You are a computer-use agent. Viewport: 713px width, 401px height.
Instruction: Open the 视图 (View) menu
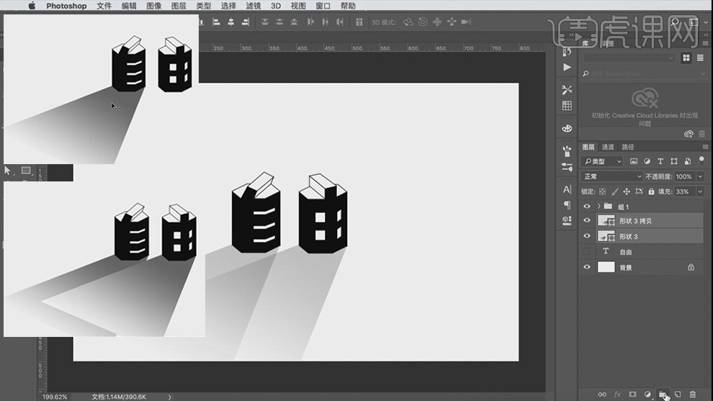(x=298, y=6)
